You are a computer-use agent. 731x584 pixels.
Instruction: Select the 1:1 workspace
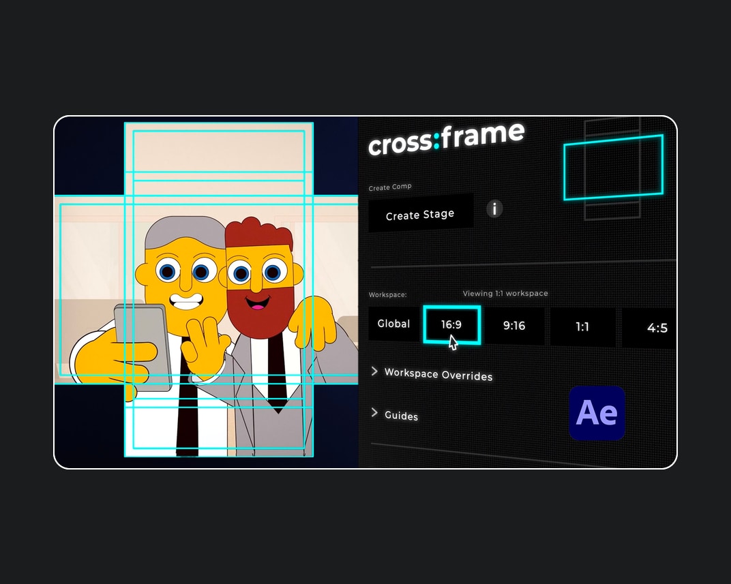click(582, 327)
